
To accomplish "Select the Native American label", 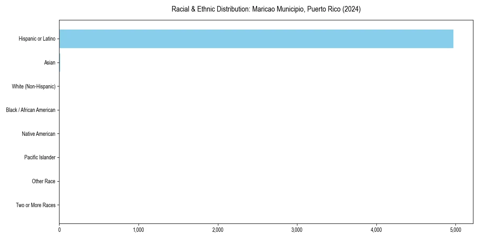I will click(39, 134).
